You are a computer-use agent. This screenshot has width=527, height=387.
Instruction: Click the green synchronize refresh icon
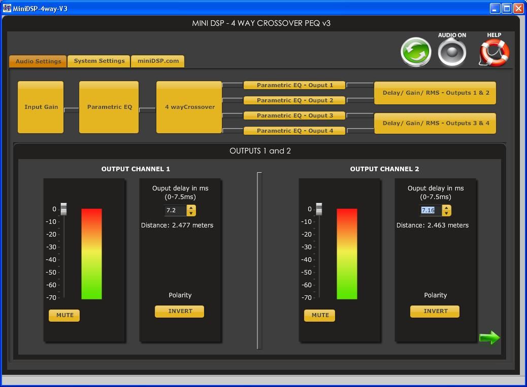pyautogui.click(x=416, y=52)
